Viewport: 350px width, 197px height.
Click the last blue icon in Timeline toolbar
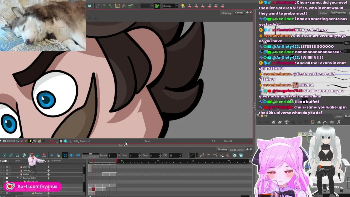point(241,155)
